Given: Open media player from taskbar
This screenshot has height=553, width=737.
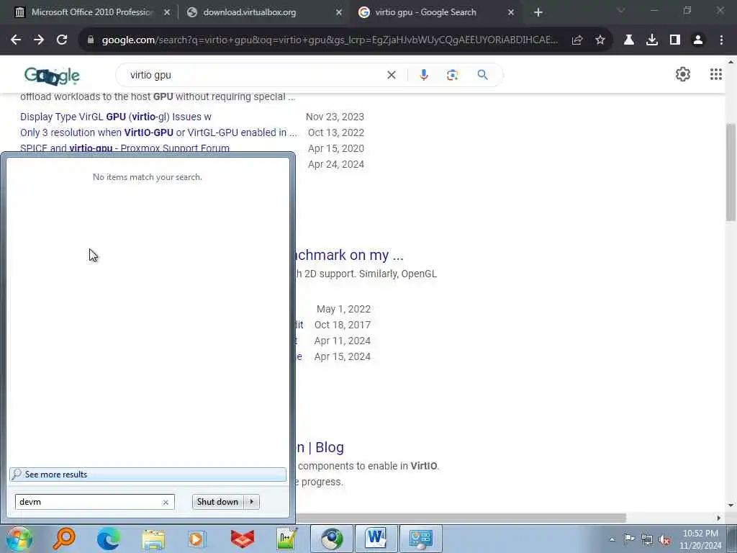Looking at the screenshot, I should coord(197,539).
